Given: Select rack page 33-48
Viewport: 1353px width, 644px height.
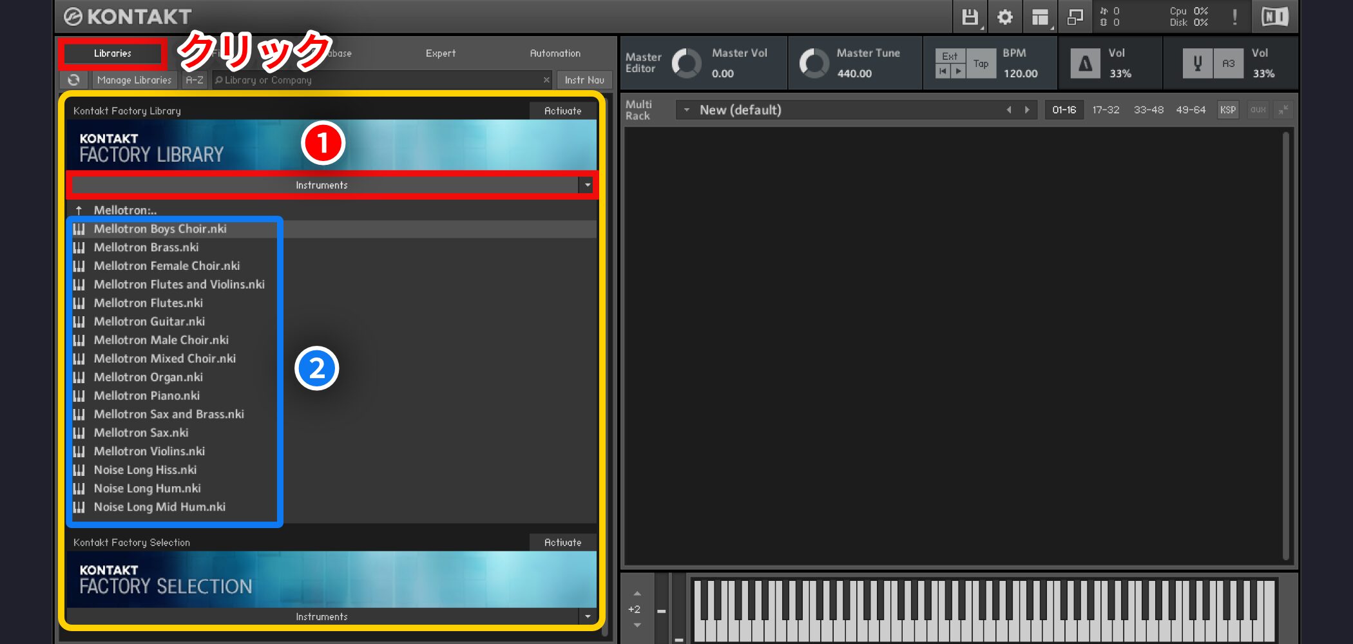Looking at the screenshot, I should click(1149, 110).
